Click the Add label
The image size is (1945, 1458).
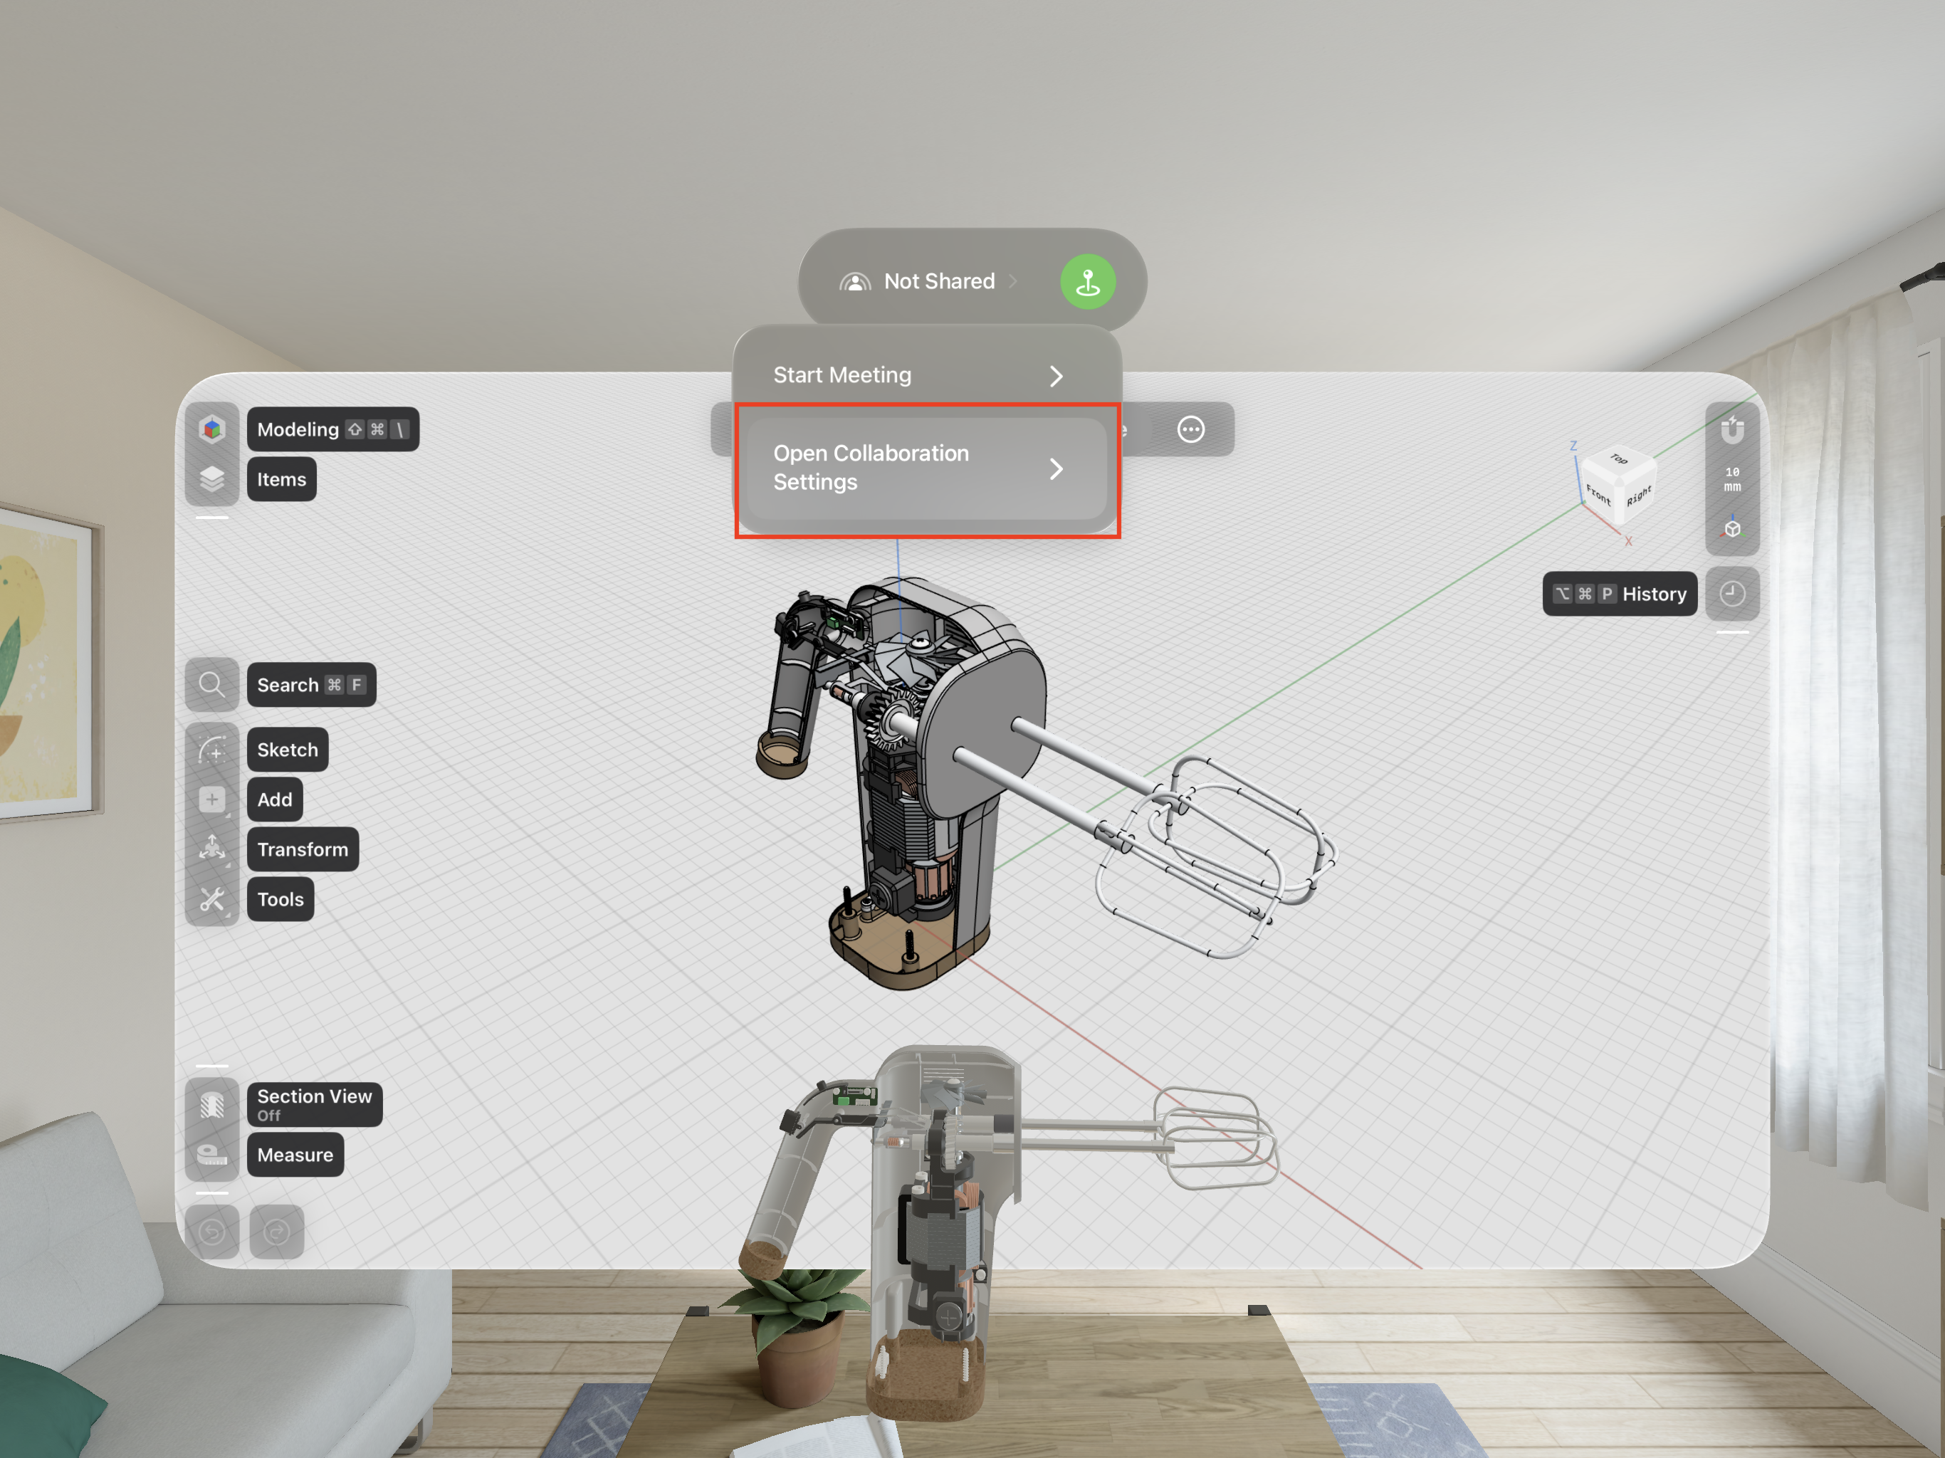point(274,799)
